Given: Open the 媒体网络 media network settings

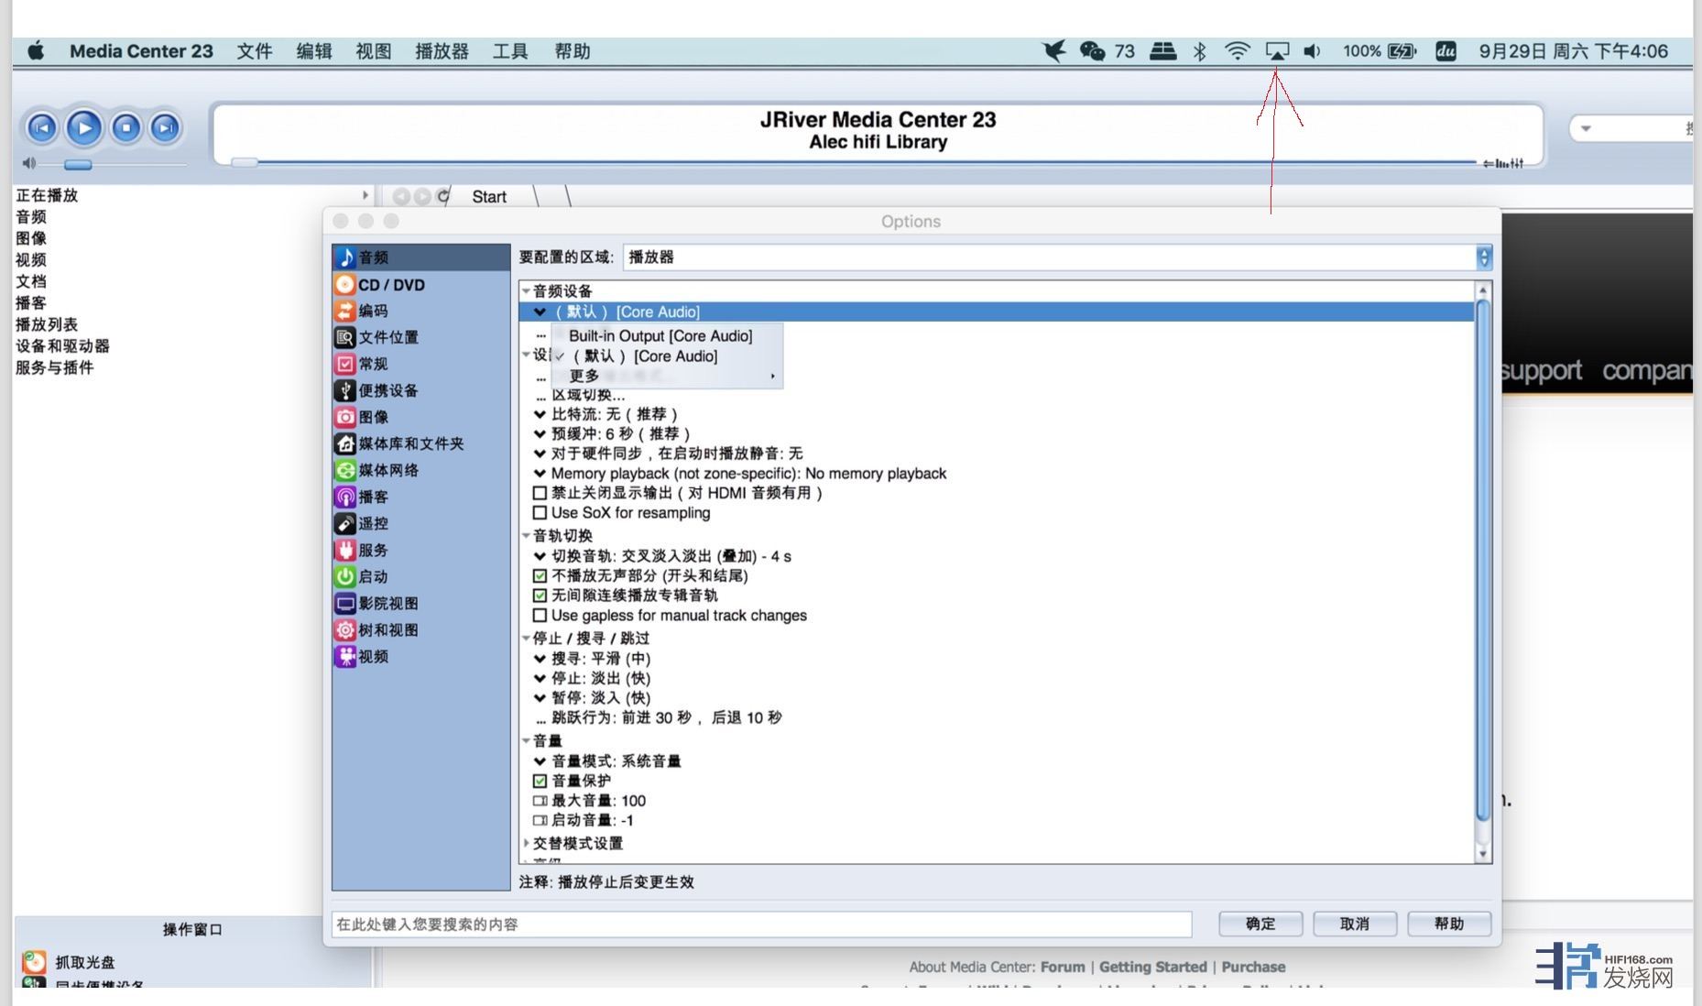Looking at the screenshot, I should pos(388,470).
